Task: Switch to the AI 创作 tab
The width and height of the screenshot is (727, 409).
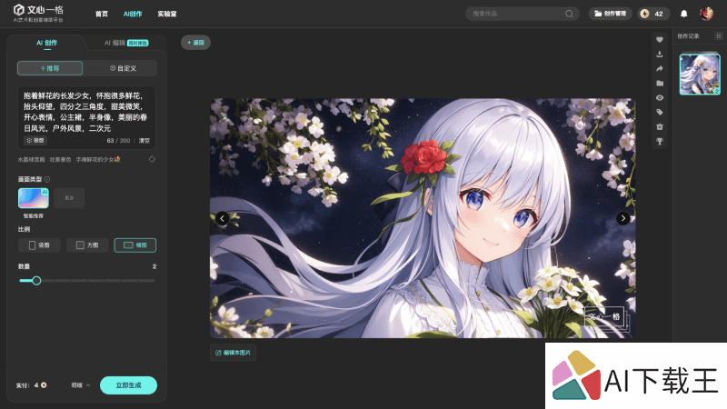Action: pyautogui.click(x=47, y=43)
